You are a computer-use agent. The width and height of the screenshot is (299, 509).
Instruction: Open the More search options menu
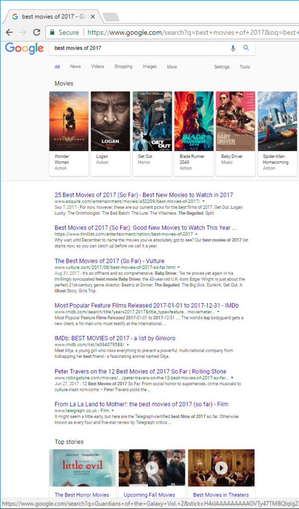(172, 67)
